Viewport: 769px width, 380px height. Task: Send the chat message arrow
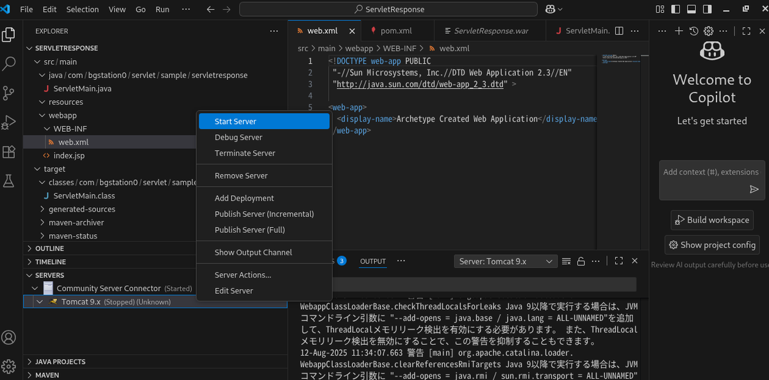pyautogui.click(x=754, y=189)
